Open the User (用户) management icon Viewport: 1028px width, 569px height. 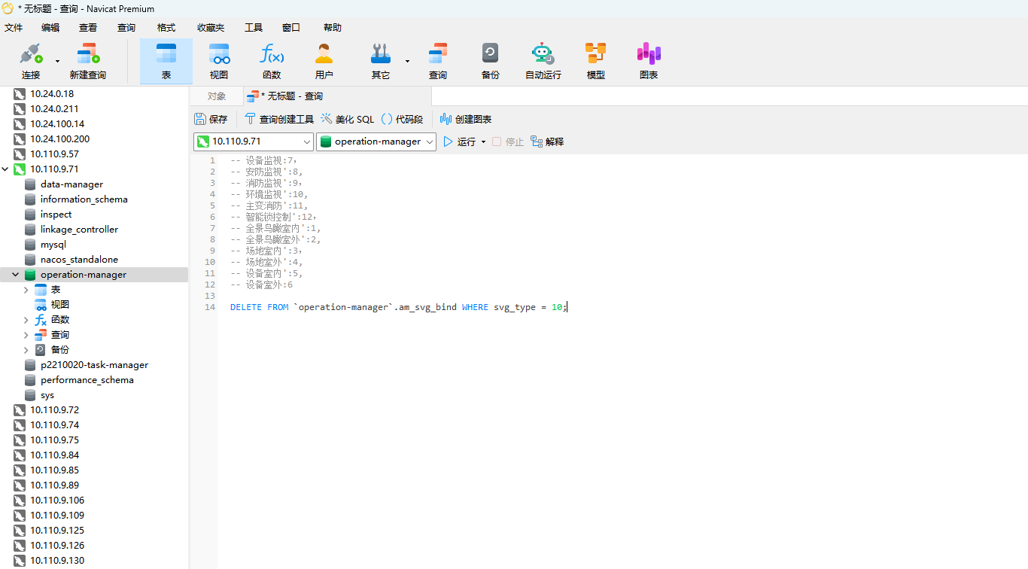click(x=324, y=60)
